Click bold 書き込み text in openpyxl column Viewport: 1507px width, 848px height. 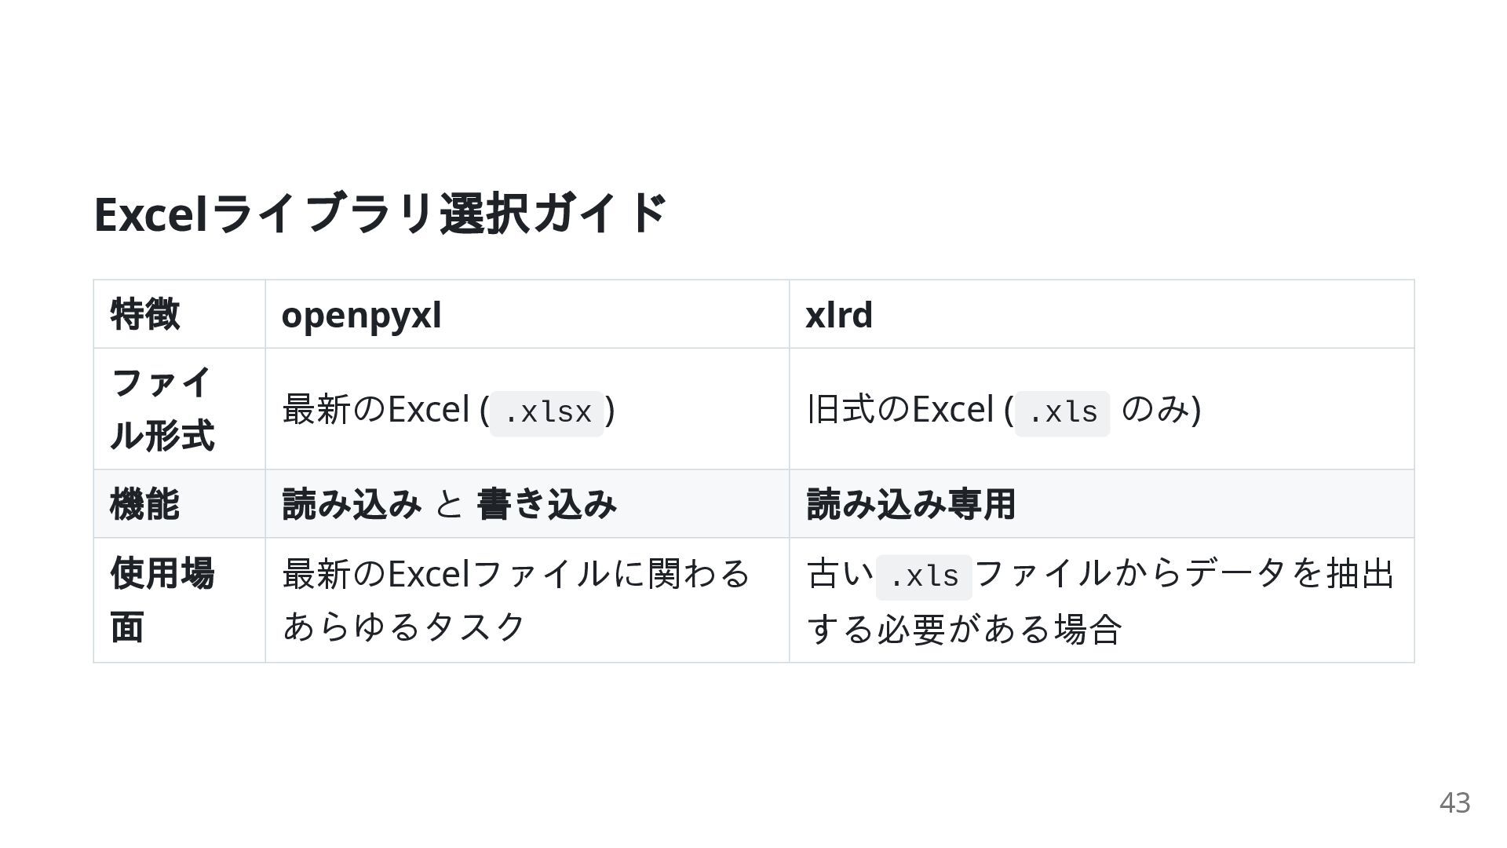point(546,504)
